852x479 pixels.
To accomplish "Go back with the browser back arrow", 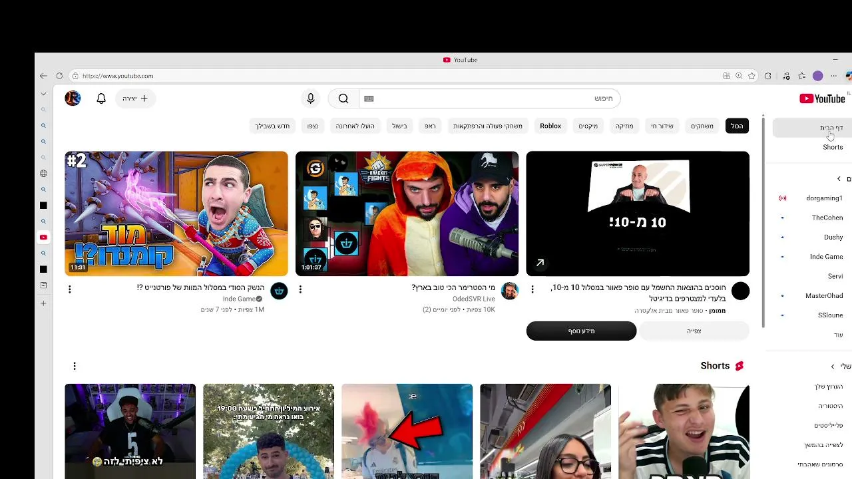I will 43,76.
